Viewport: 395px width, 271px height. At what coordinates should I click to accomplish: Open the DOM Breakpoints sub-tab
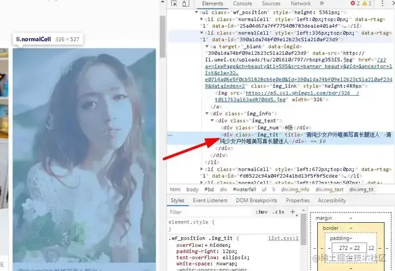pyautogui.click(x=257, y=201)
